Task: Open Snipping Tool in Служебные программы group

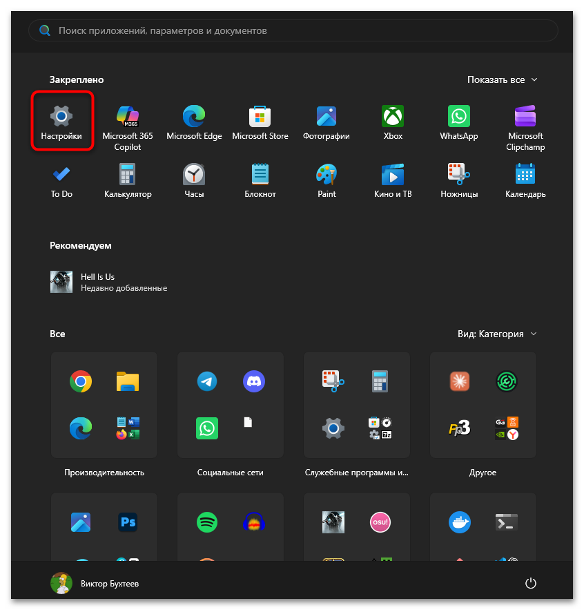Action: pos(333,381)
